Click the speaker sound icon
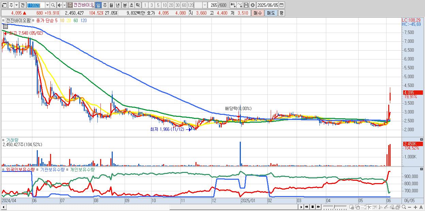The height and width of the screenshot is (211, 425). point(60,5)
